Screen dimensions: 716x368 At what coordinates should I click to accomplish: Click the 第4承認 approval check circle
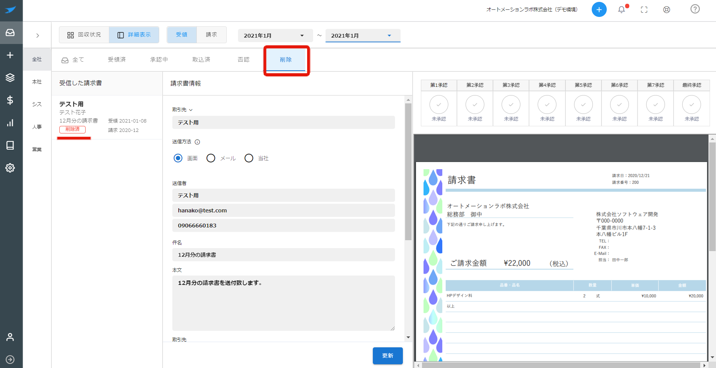click(547, 104)
